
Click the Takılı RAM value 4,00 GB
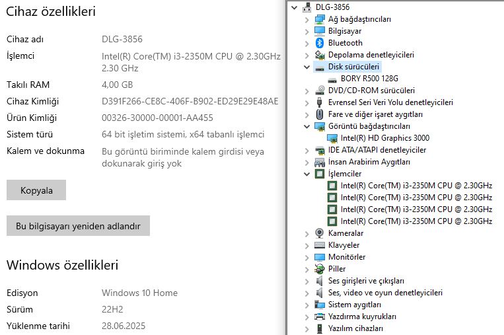tap(118, 85)
